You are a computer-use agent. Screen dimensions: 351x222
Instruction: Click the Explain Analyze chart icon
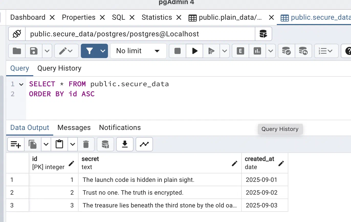click(x=257, y=51)
